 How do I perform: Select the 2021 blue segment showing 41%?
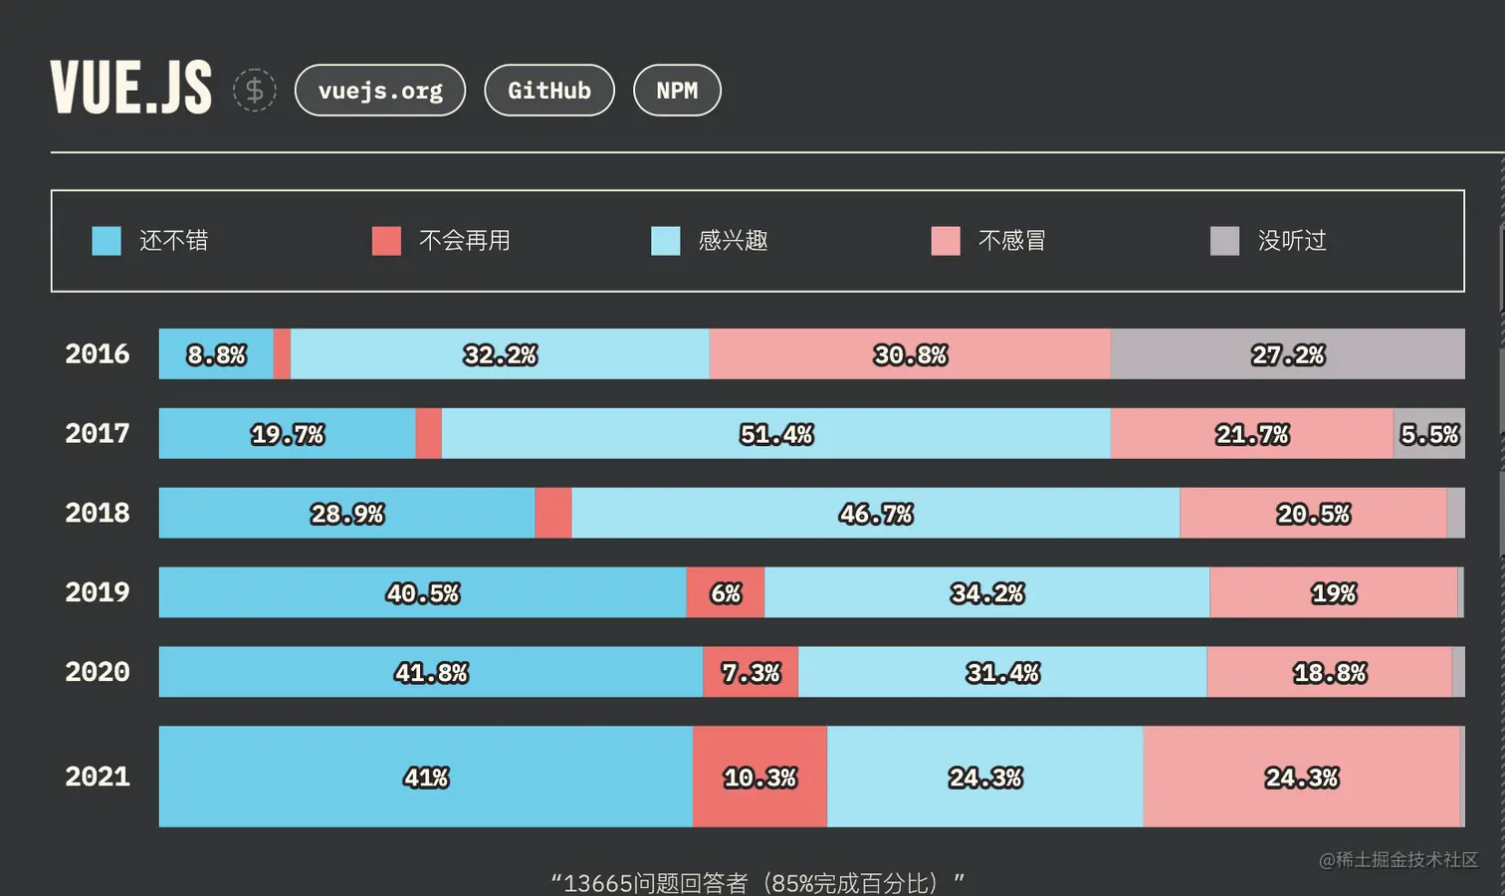[426, 777]
